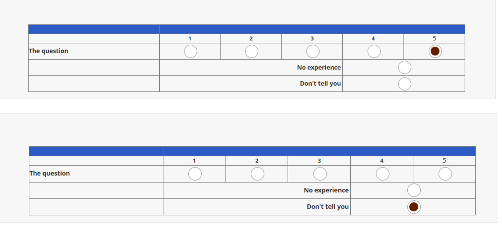Choose "Don't tell you" in the first table
The height and width of the screenshot is (241, 502).
point(404,84)
